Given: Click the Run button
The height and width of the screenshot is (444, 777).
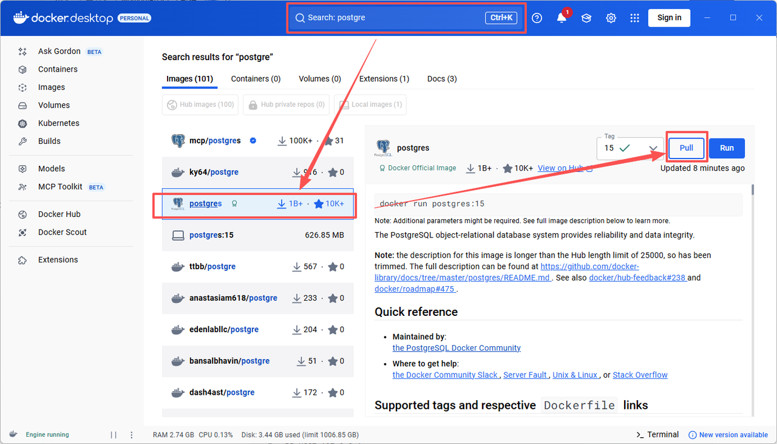Looking at the screenshot, I should point(727,148).
